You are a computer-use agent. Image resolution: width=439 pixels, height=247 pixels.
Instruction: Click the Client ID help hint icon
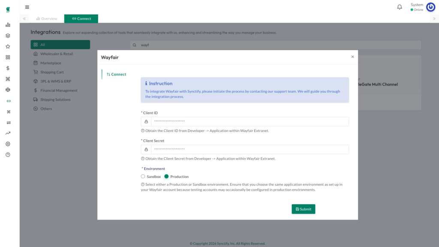143,131
